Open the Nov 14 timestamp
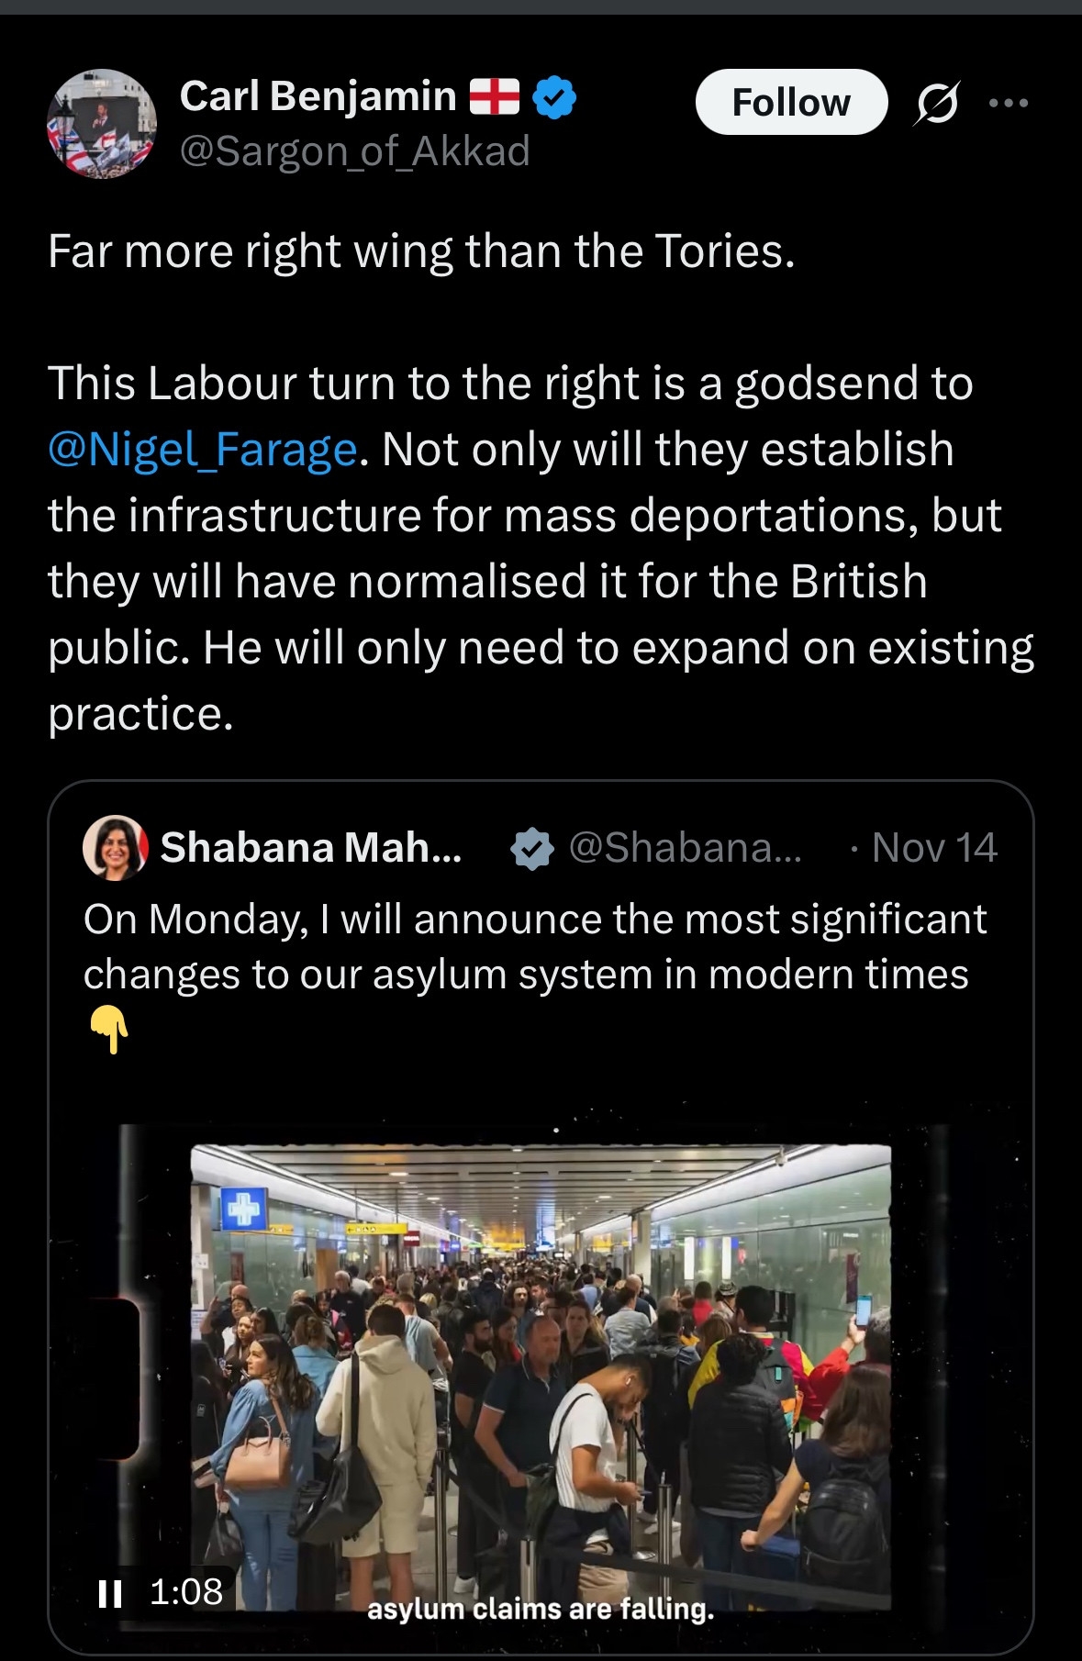1082x1661 pixels. [x=933, y=848]
